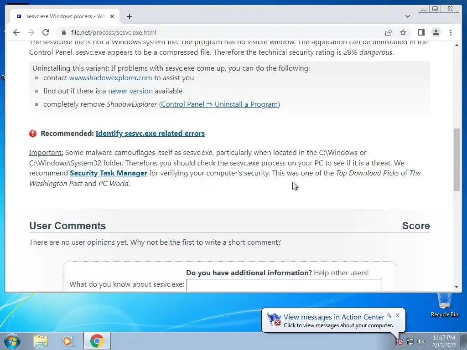Click the page scrollbar down arrow

[457, 287]
